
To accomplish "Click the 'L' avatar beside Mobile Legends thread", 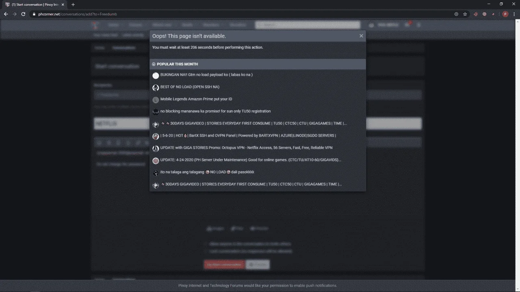I will click(156, 100).
